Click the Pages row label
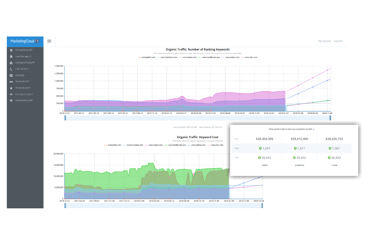The height and width of the screenshot is (237, 365). pos(237,148)
